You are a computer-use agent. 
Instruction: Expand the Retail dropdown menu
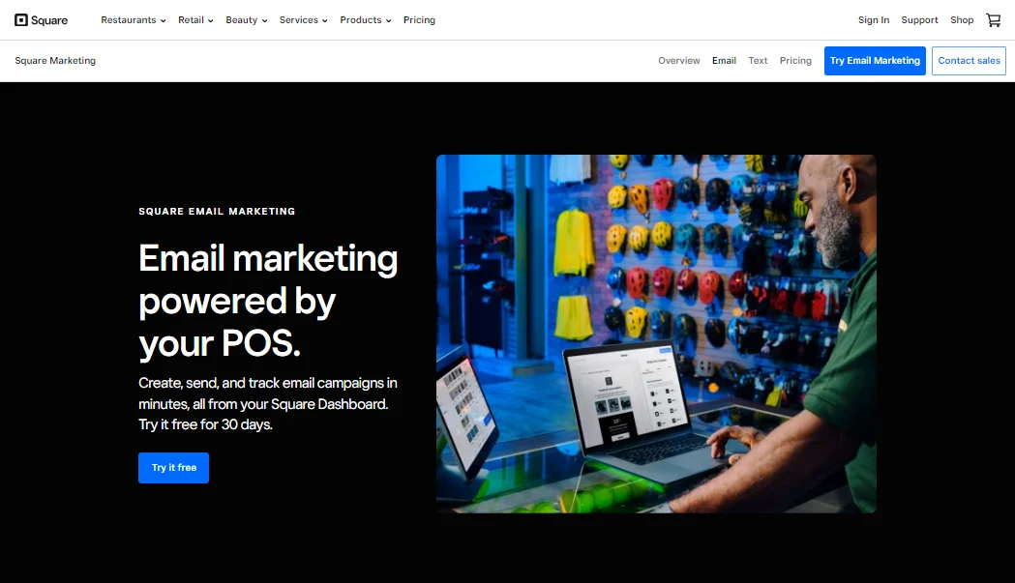195,20
